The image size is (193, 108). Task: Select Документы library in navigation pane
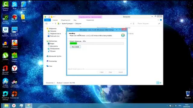pos(53,46)
